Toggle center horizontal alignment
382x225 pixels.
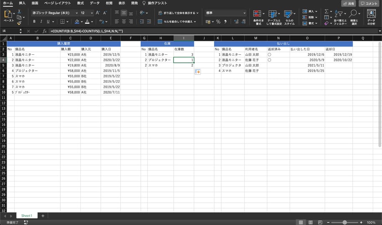tap(124, 22)
